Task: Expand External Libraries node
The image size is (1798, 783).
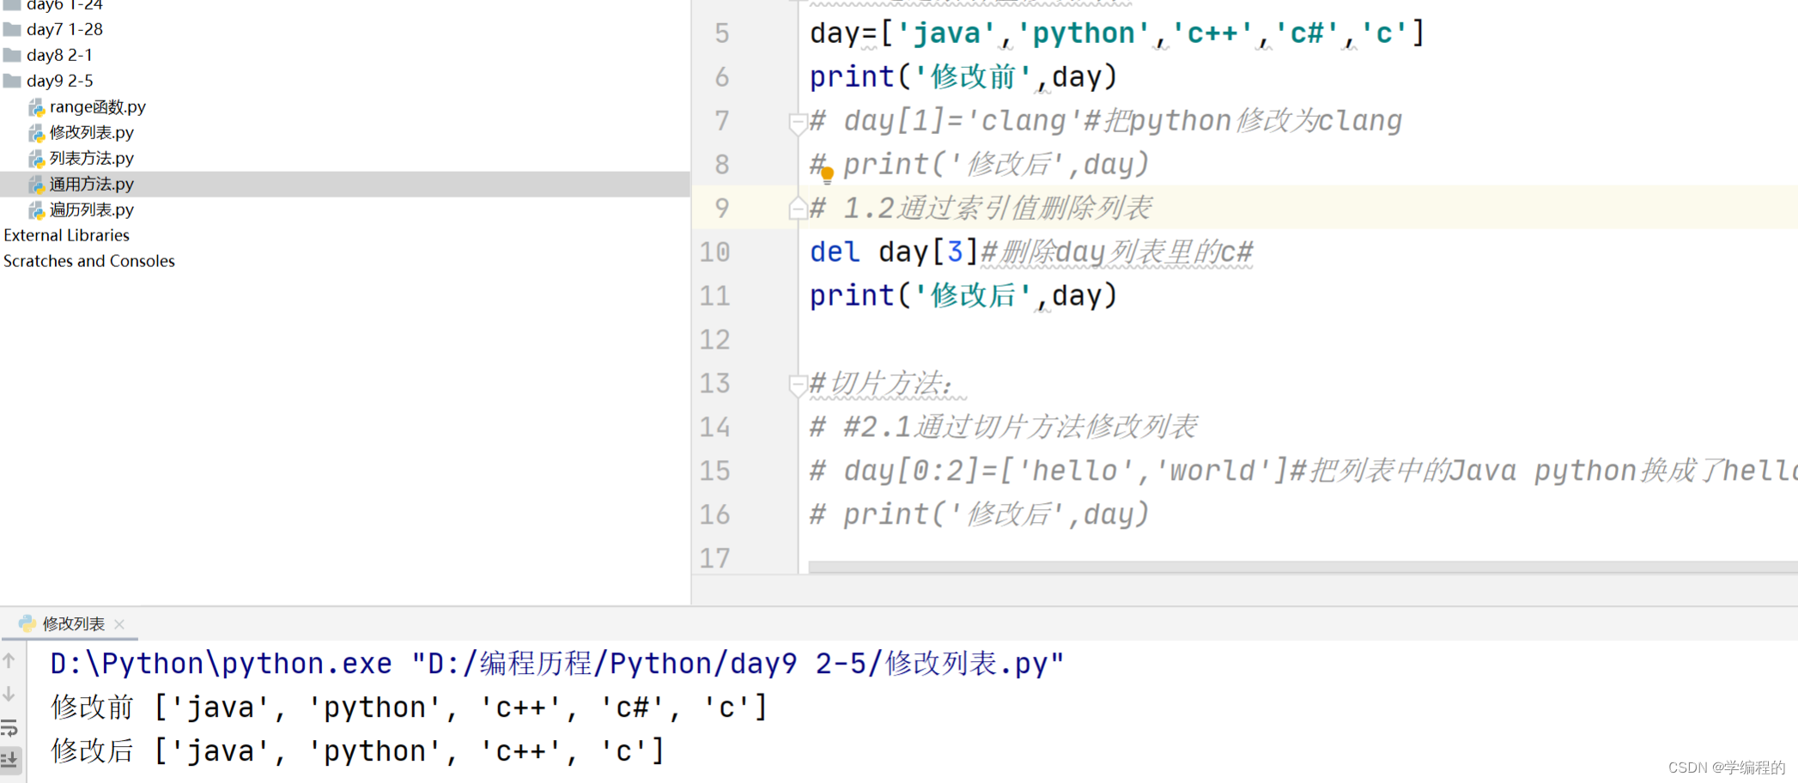Action: pos(66,235)
